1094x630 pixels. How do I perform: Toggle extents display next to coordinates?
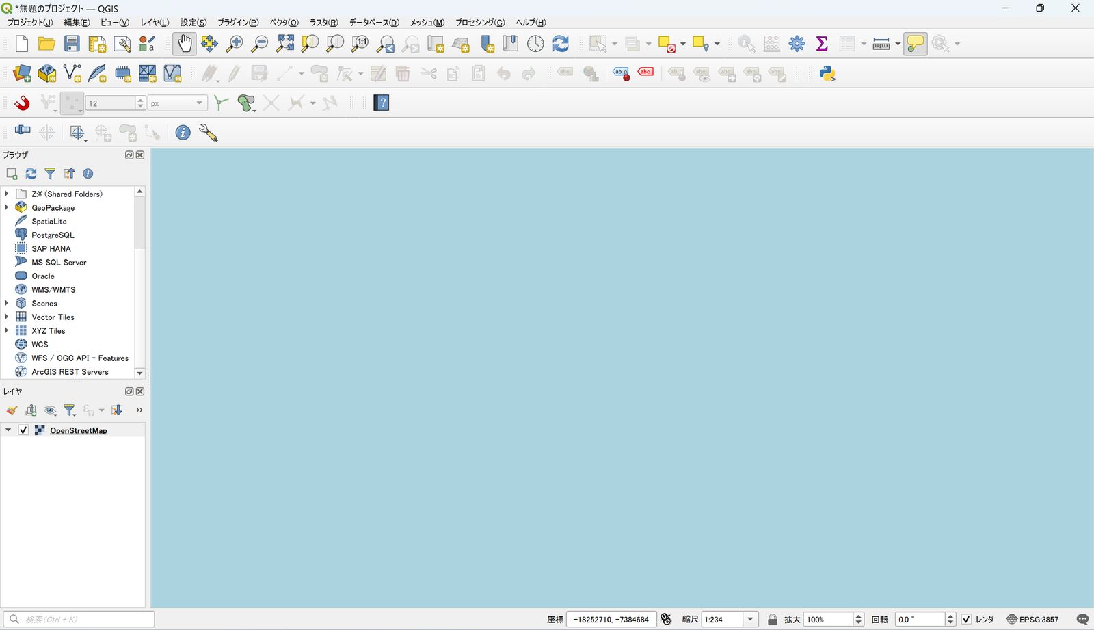tap(666, 620)
